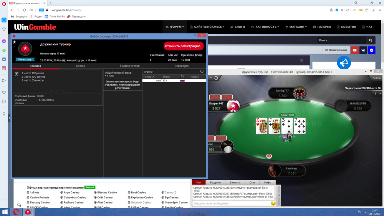Expand the МАГАЗИН dropdown menu

click(295, 27)
